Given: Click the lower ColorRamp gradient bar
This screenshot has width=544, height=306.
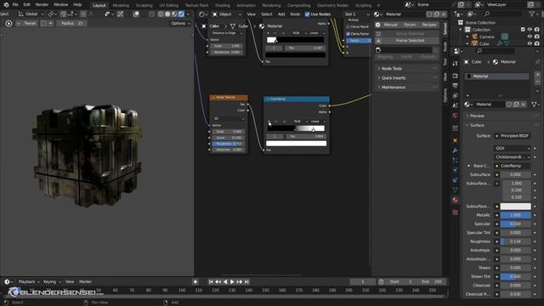Looking at the screenshot, I should pos(296,128).
